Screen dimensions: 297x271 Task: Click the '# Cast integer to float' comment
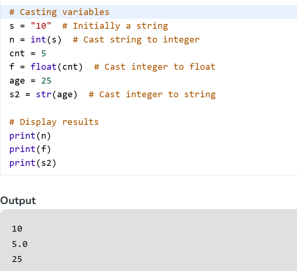155,67
